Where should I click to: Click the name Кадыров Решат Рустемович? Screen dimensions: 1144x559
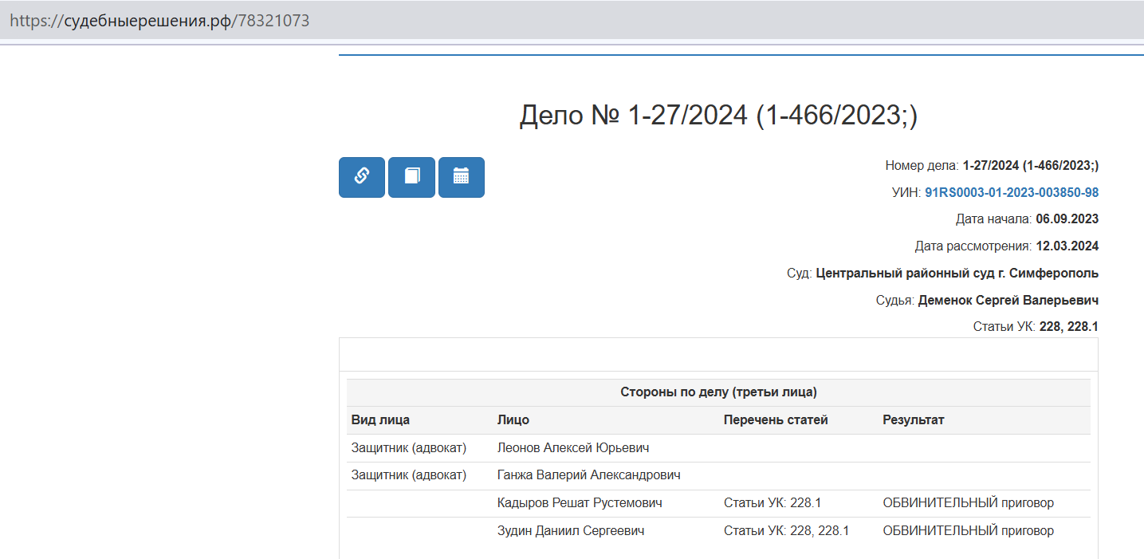click(x=579, y=503)
